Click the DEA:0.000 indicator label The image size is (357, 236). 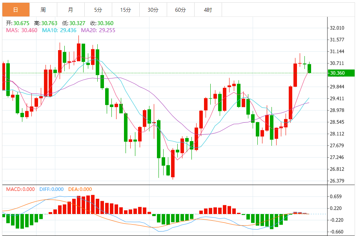80,189
